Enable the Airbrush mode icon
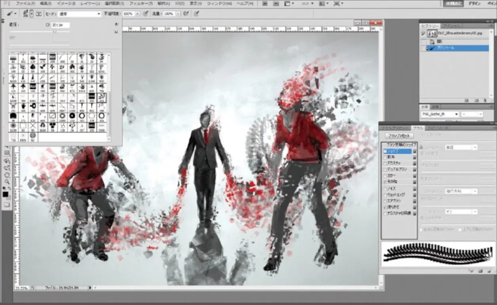The width and height of the screenshot is (497, 305). (186, 13)
